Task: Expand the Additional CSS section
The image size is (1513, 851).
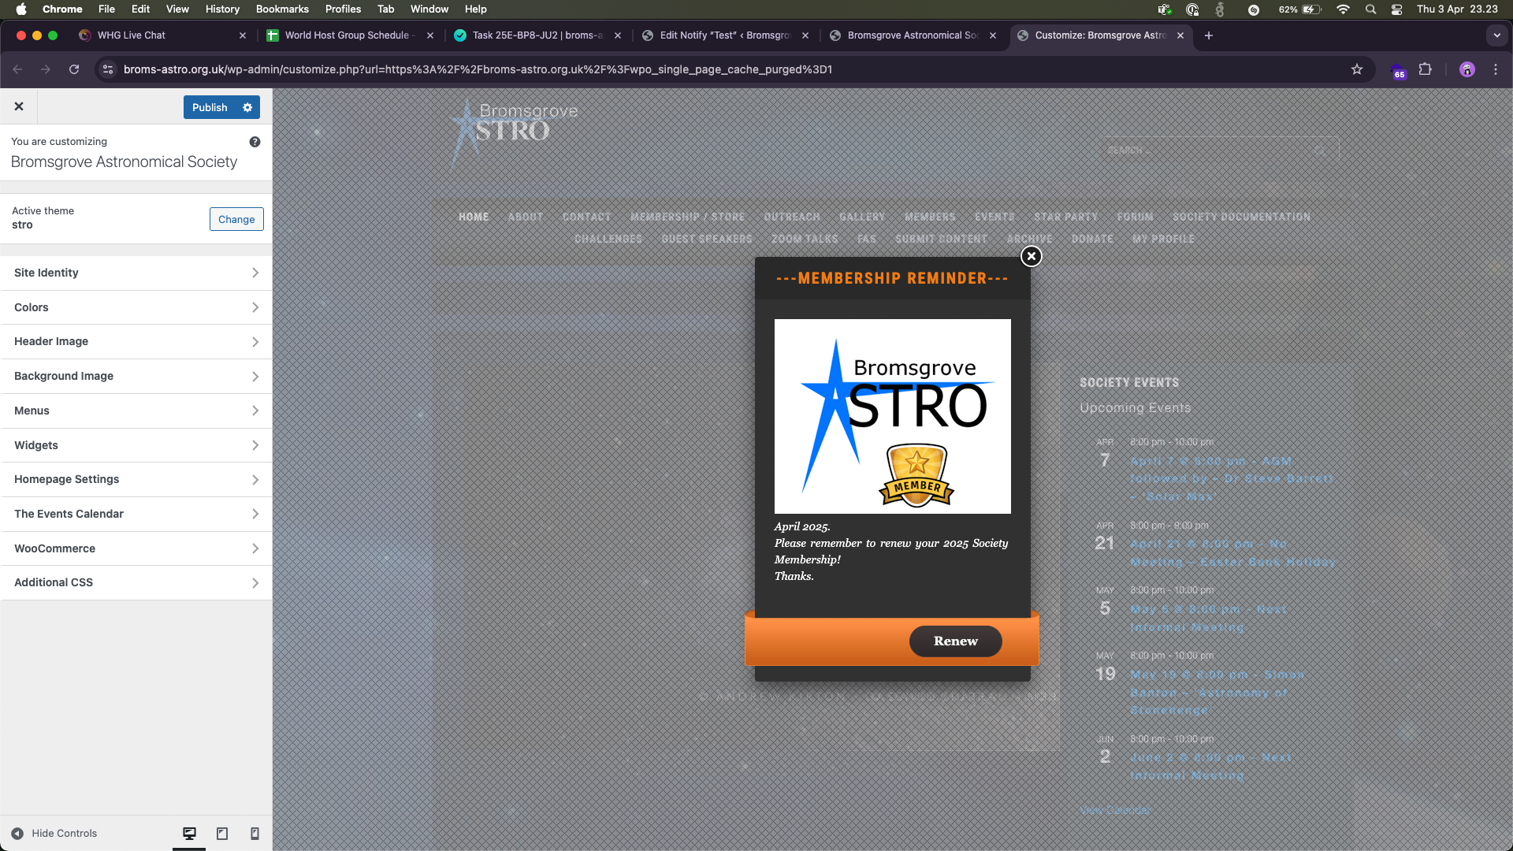Action: (136, 582)
